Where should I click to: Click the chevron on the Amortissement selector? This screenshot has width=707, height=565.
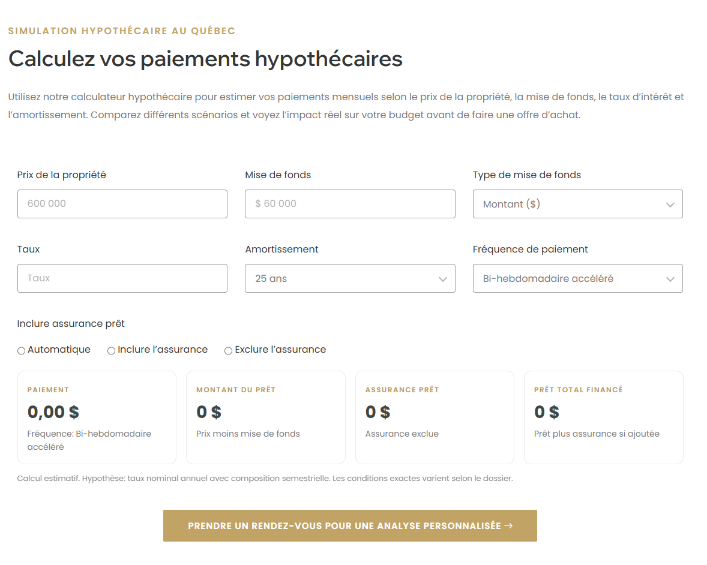[x=443, y=279]
